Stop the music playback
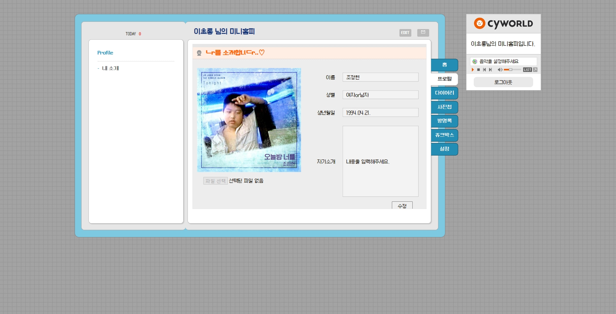Viewport: 616px width, 314px height. click(478, 70)
